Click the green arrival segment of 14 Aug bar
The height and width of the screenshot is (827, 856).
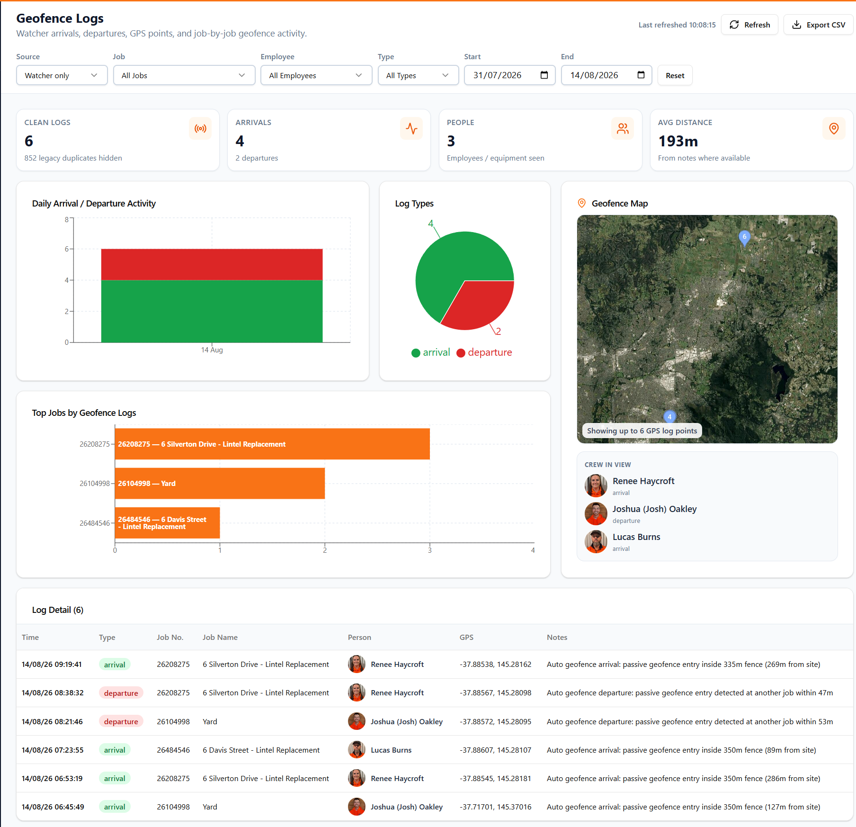pos(212,311)
